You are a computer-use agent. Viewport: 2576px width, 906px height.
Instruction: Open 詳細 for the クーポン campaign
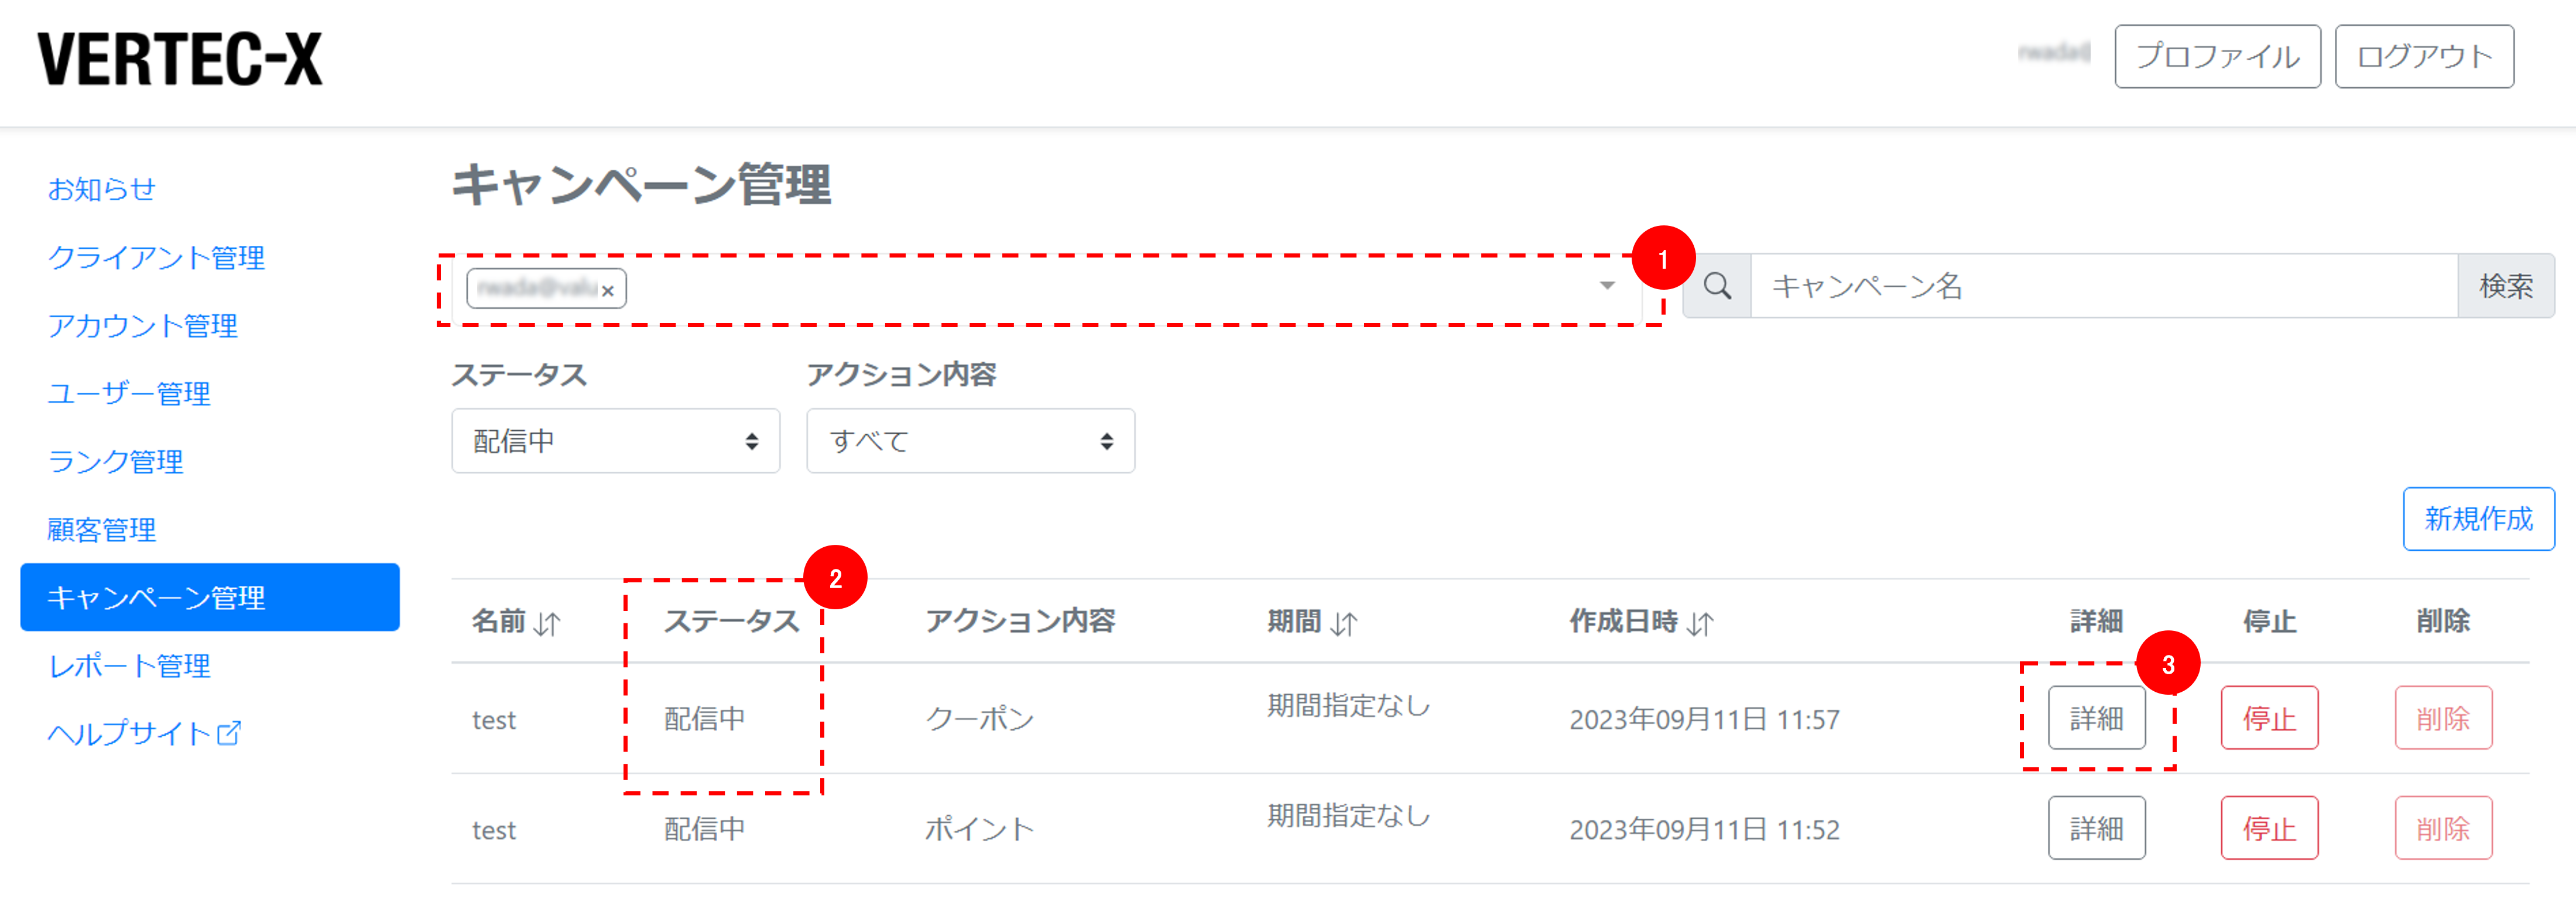pos(2096,718)
